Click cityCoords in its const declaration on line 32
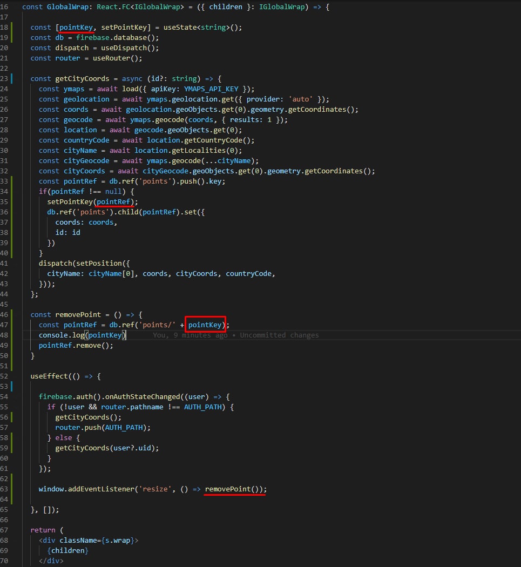The image size is (521, 567). click(x=84, y=171)
